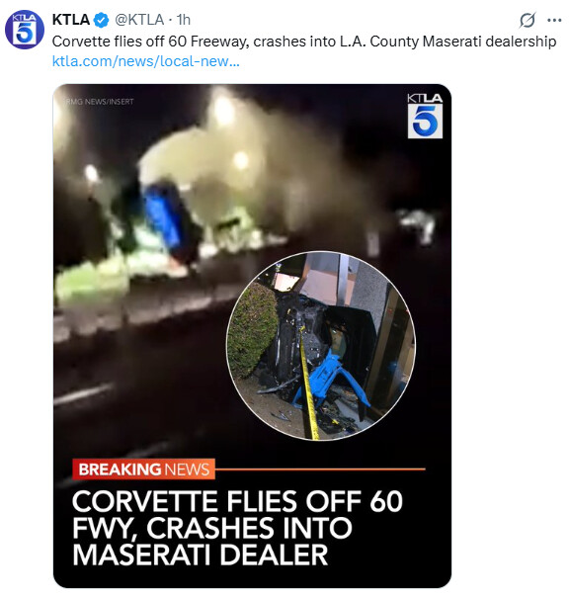Open the three-dot more options menu
The width and height of the screenshot is (569, 598).
click(x=554, y=20)
